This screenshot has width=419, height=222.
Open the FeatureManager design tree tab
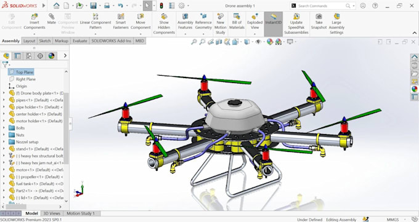6,56
